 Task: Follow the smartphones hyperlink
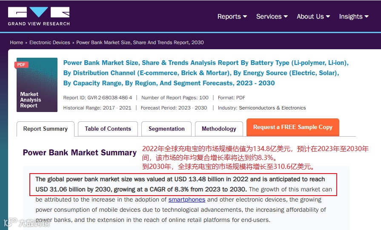pyautogui.click(x=187, y=199)
